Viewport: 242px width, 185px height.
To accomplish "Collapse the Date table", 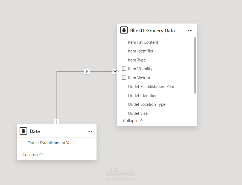I will (33, 154).
